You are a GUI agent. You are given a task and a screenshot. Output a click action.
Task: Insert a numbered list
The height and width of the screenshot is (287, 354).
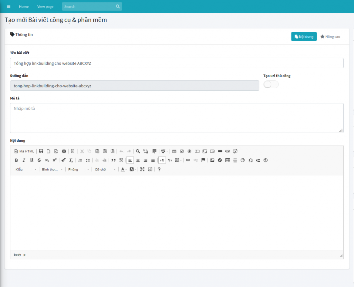pos(80,160)
